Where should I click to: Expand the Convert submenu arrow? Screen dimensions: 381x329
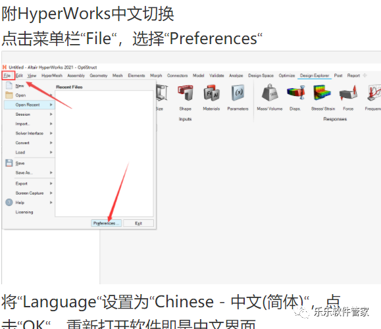[x=51, y=143]
